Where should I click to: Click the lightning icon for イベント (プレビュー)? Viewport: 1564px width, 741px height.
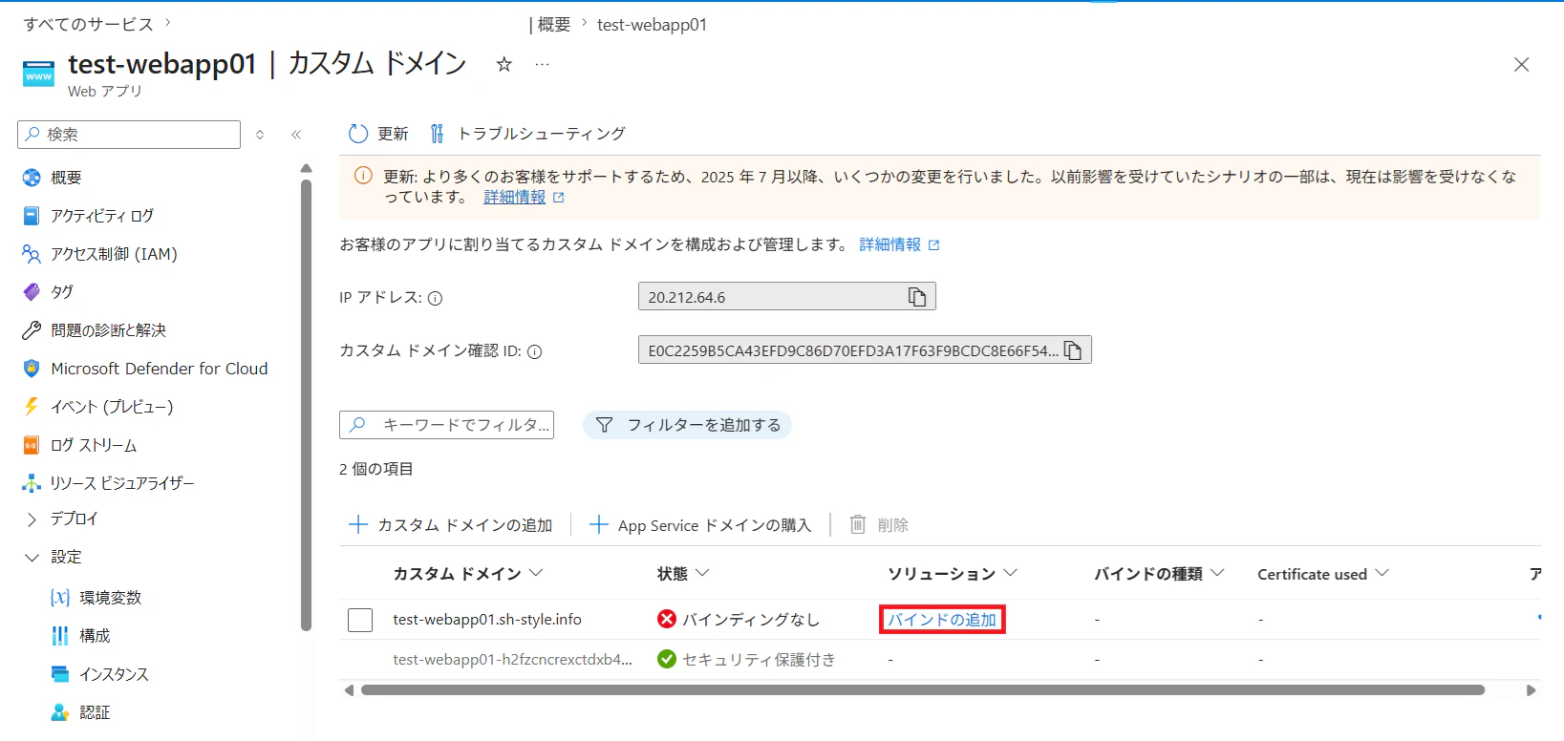click(32, 407)
